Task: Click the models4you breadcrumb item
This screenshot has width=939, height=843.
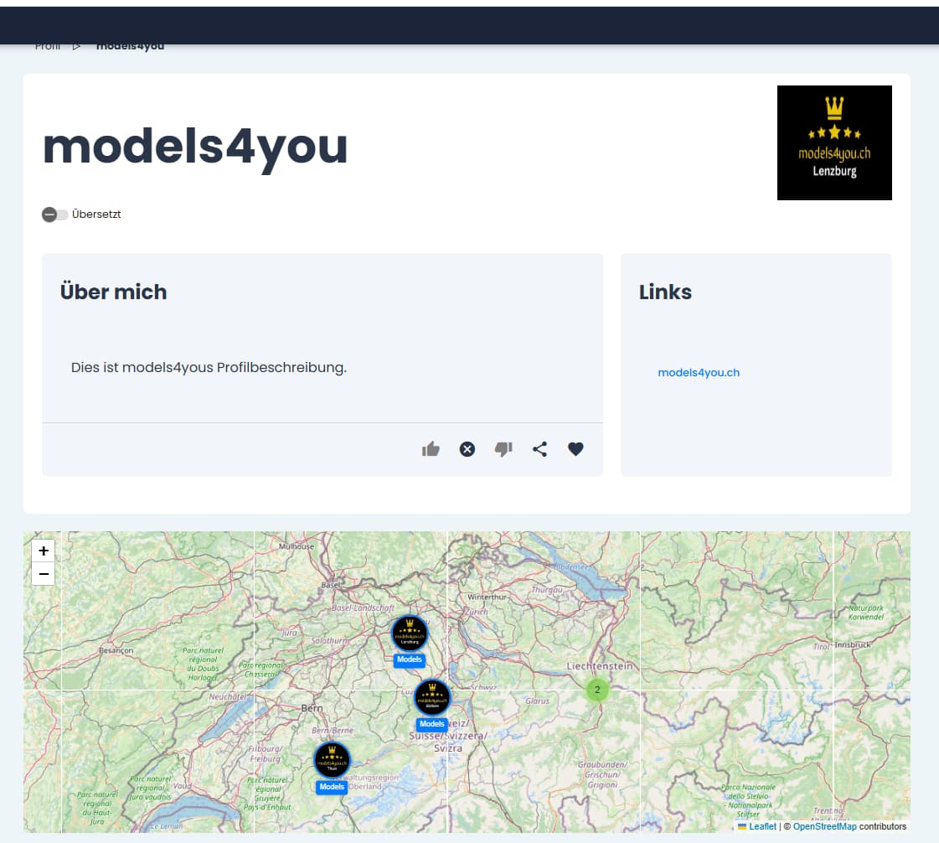Action: click(x=130, y=45)
